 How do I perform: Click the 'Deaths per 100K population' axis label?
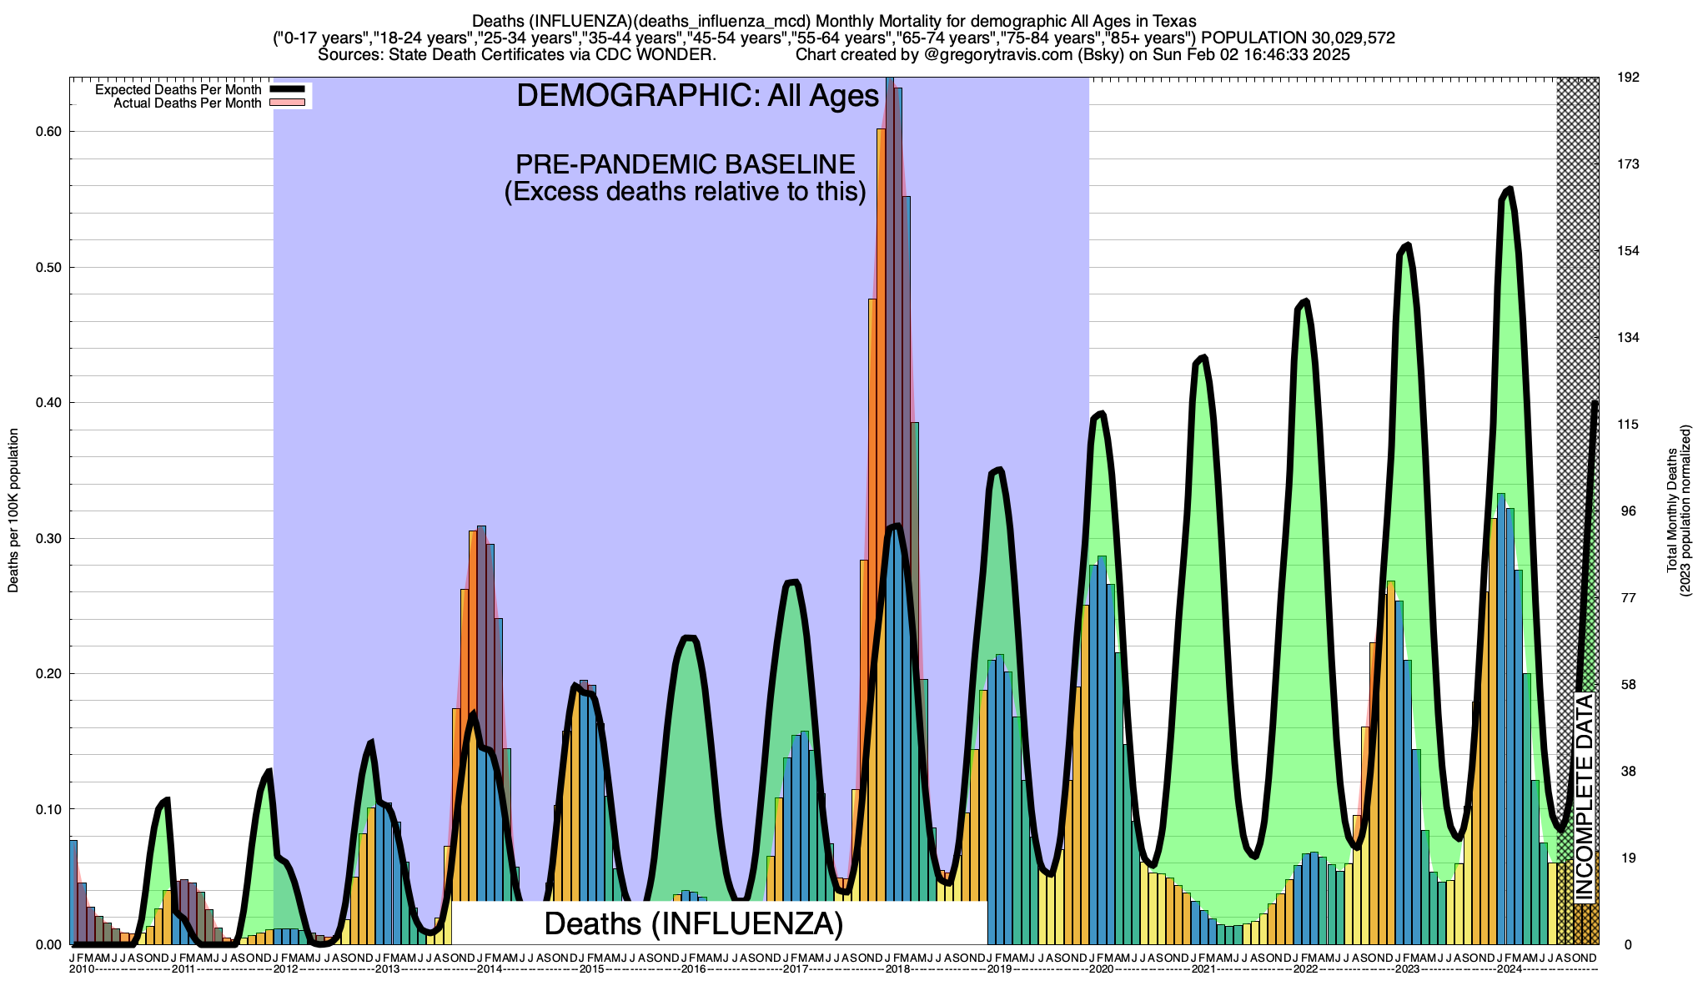click(13, 511)
